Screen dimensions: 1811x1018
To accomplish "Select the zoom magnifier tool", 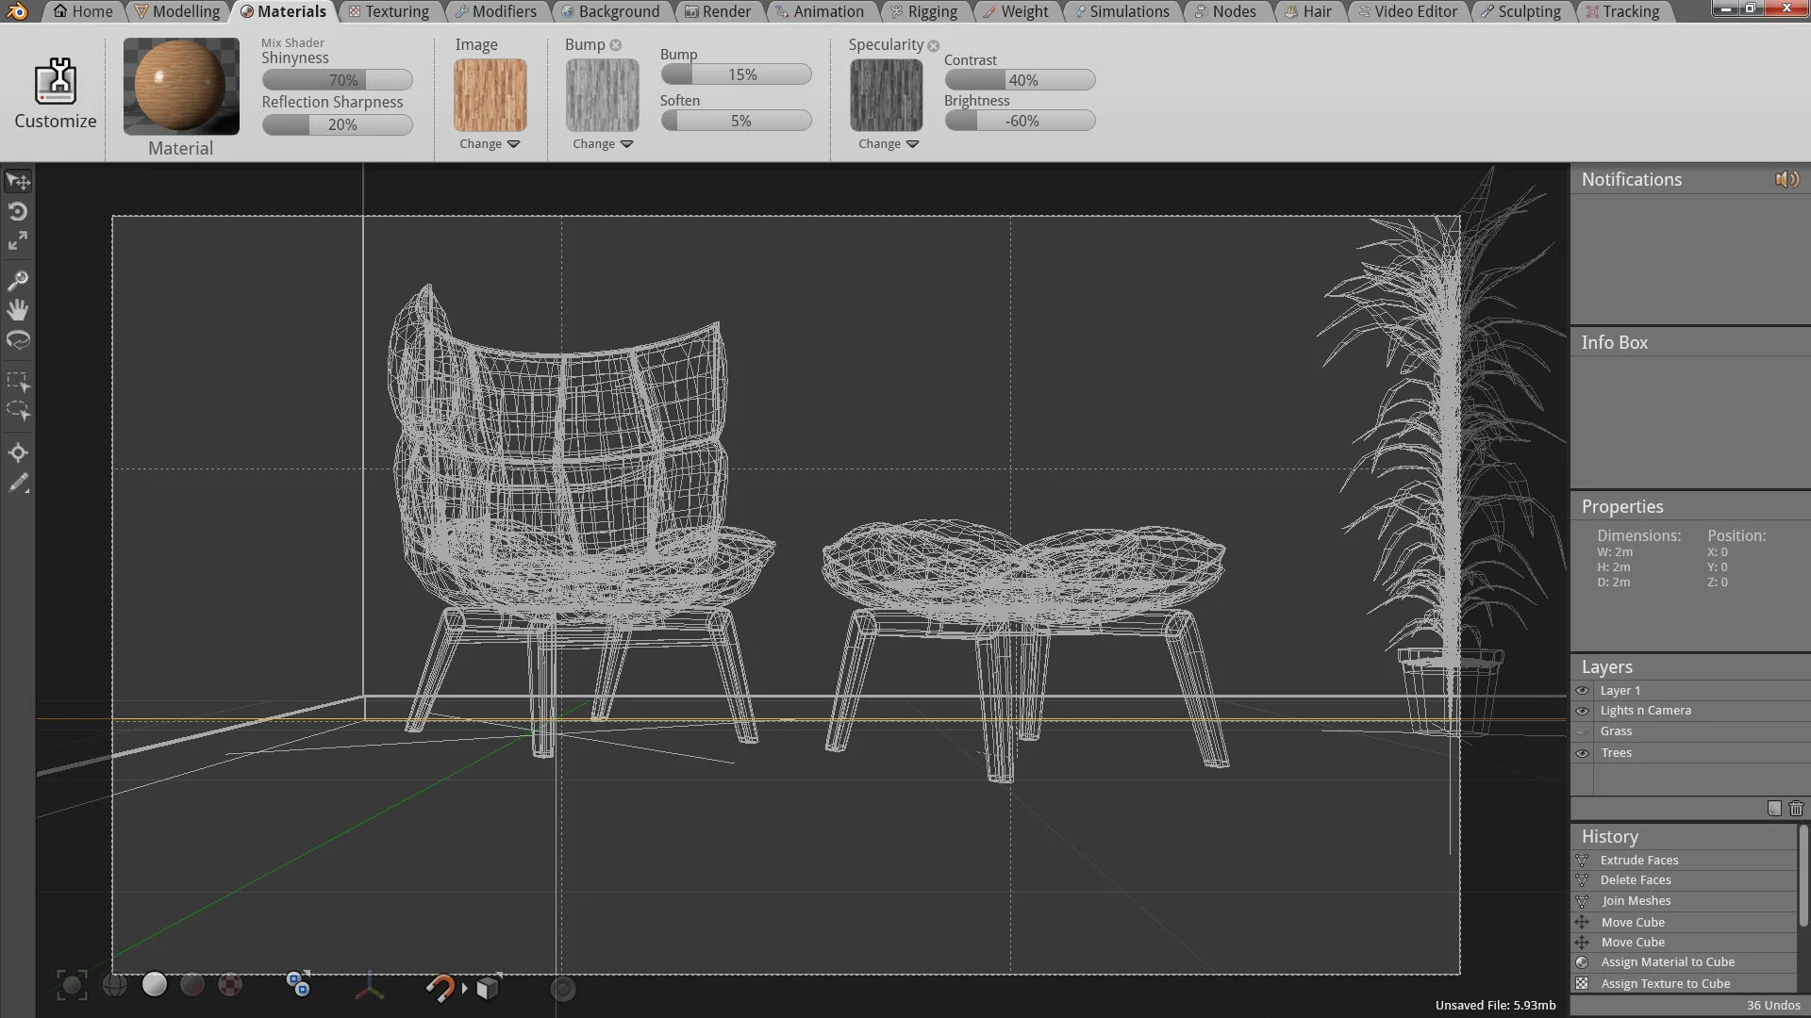I will (x=18, y=280).
